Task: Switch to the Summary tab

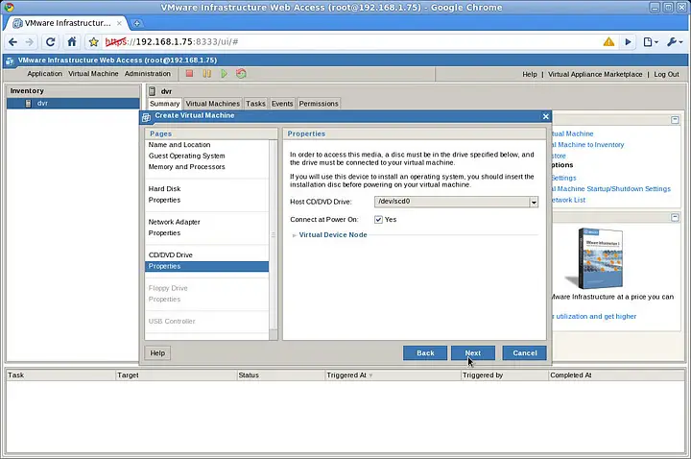Action: pos(164,104)
